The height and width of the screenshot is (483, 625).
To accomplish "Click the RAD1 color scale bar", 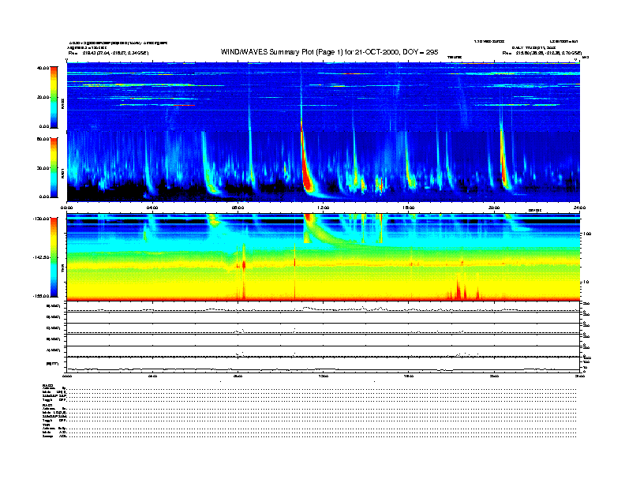I will [x=54, y=167].
